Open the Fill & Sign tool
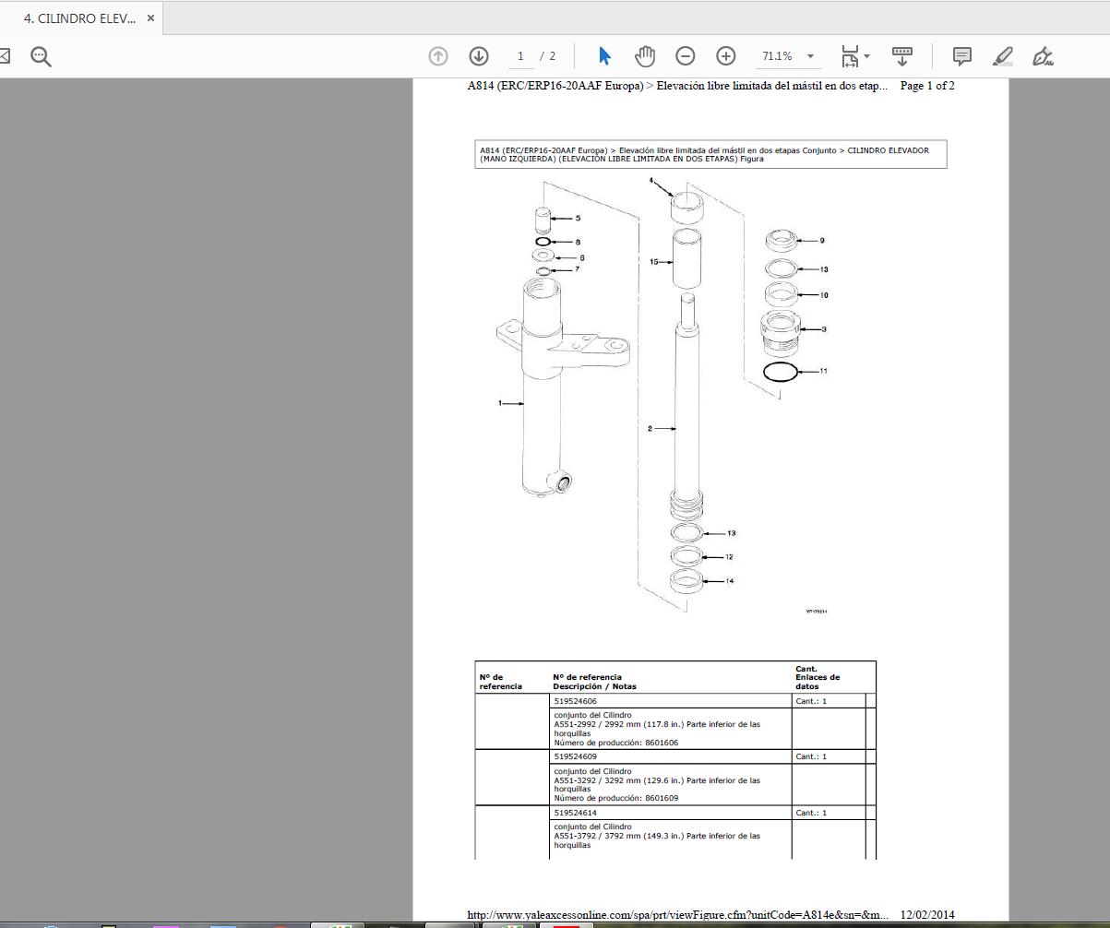Viewport: 1110px width, 928px height. point(1044,56)
